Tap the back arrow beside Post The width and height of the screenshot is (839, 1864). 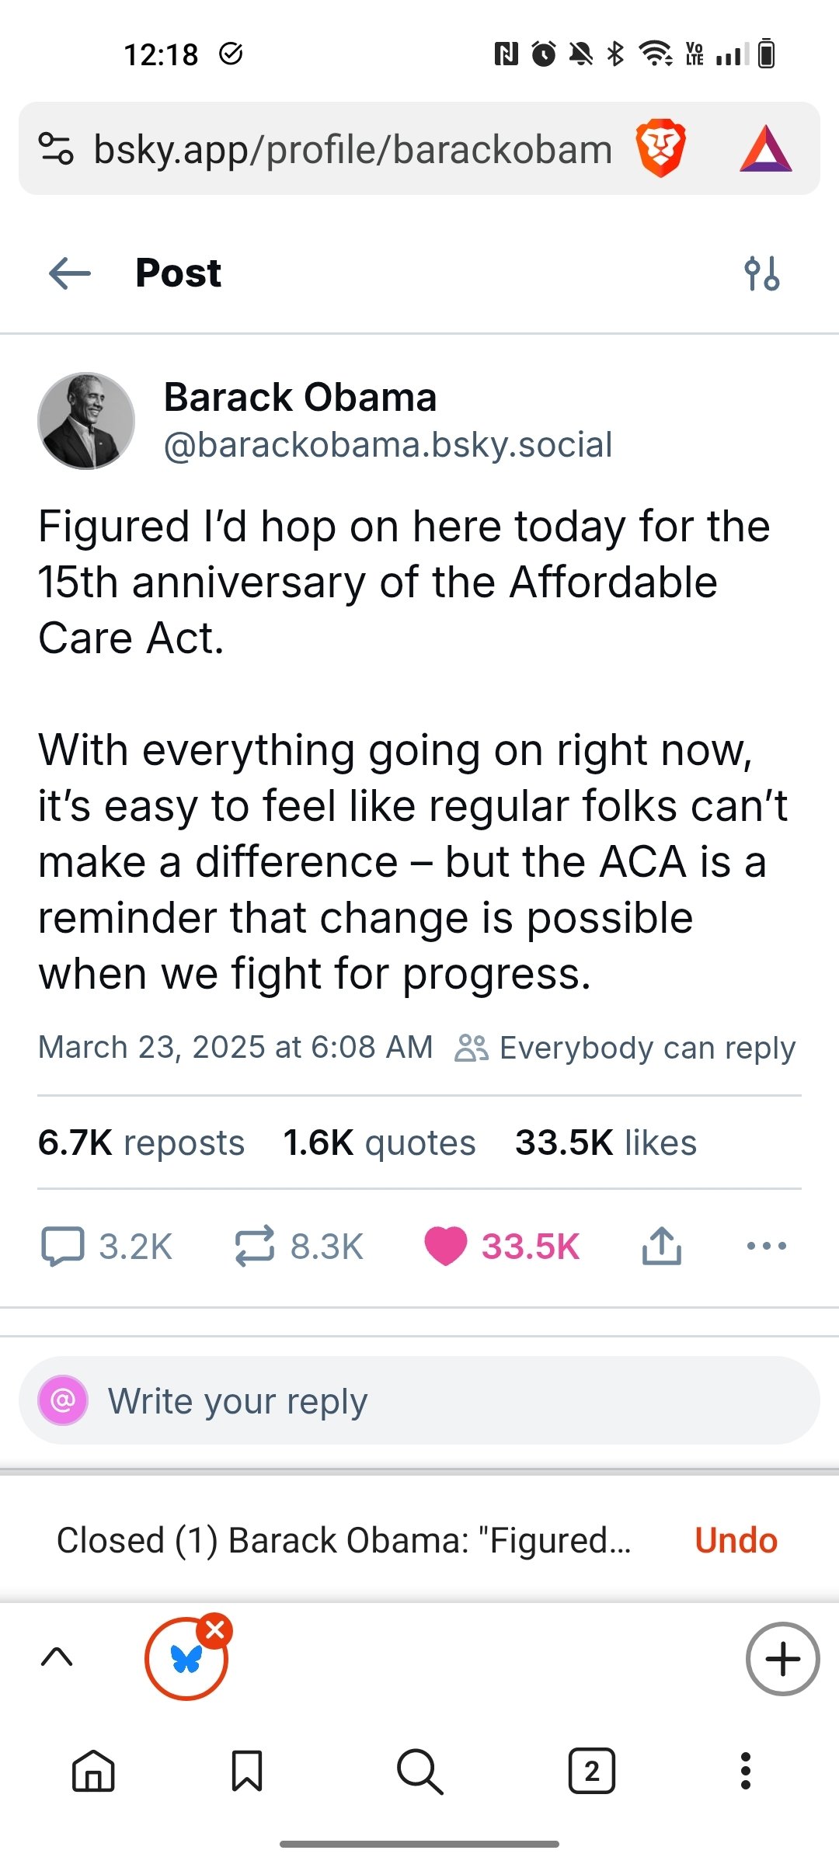point(70,273)
